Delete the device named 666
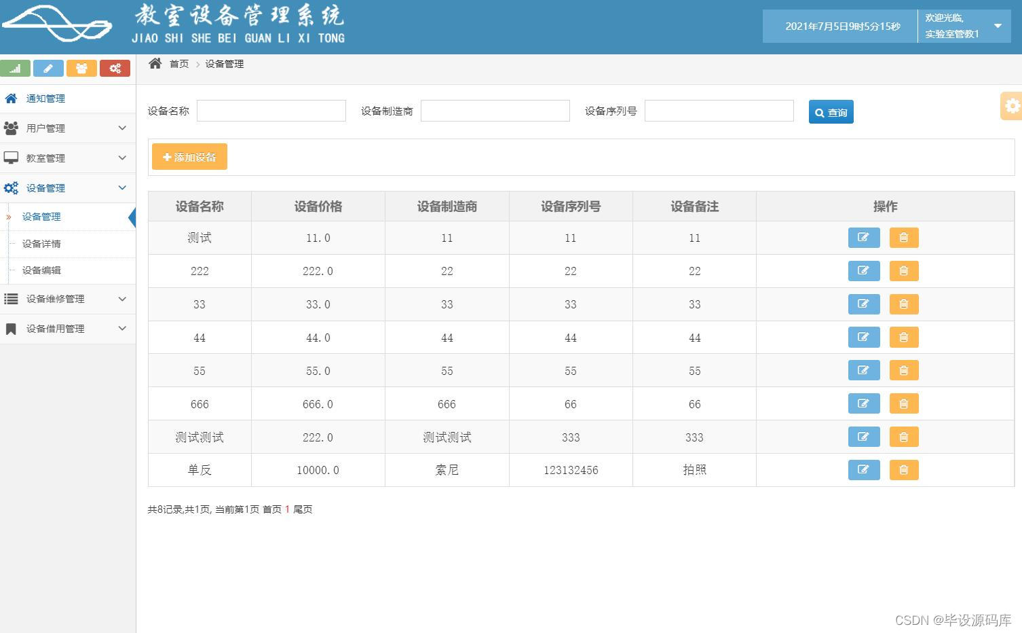 (x=904, y=404)
